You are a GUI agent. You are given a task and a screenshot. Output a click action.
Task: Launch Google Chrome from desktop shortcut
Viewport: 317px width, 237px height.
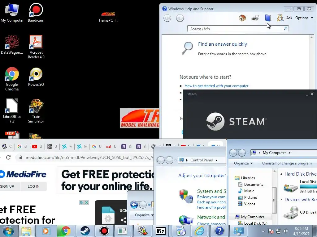12,79
